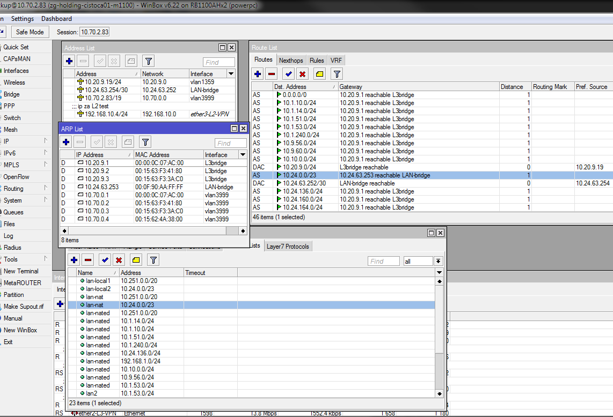Add new entry in Address List toolbar

[x=69, y=61]
